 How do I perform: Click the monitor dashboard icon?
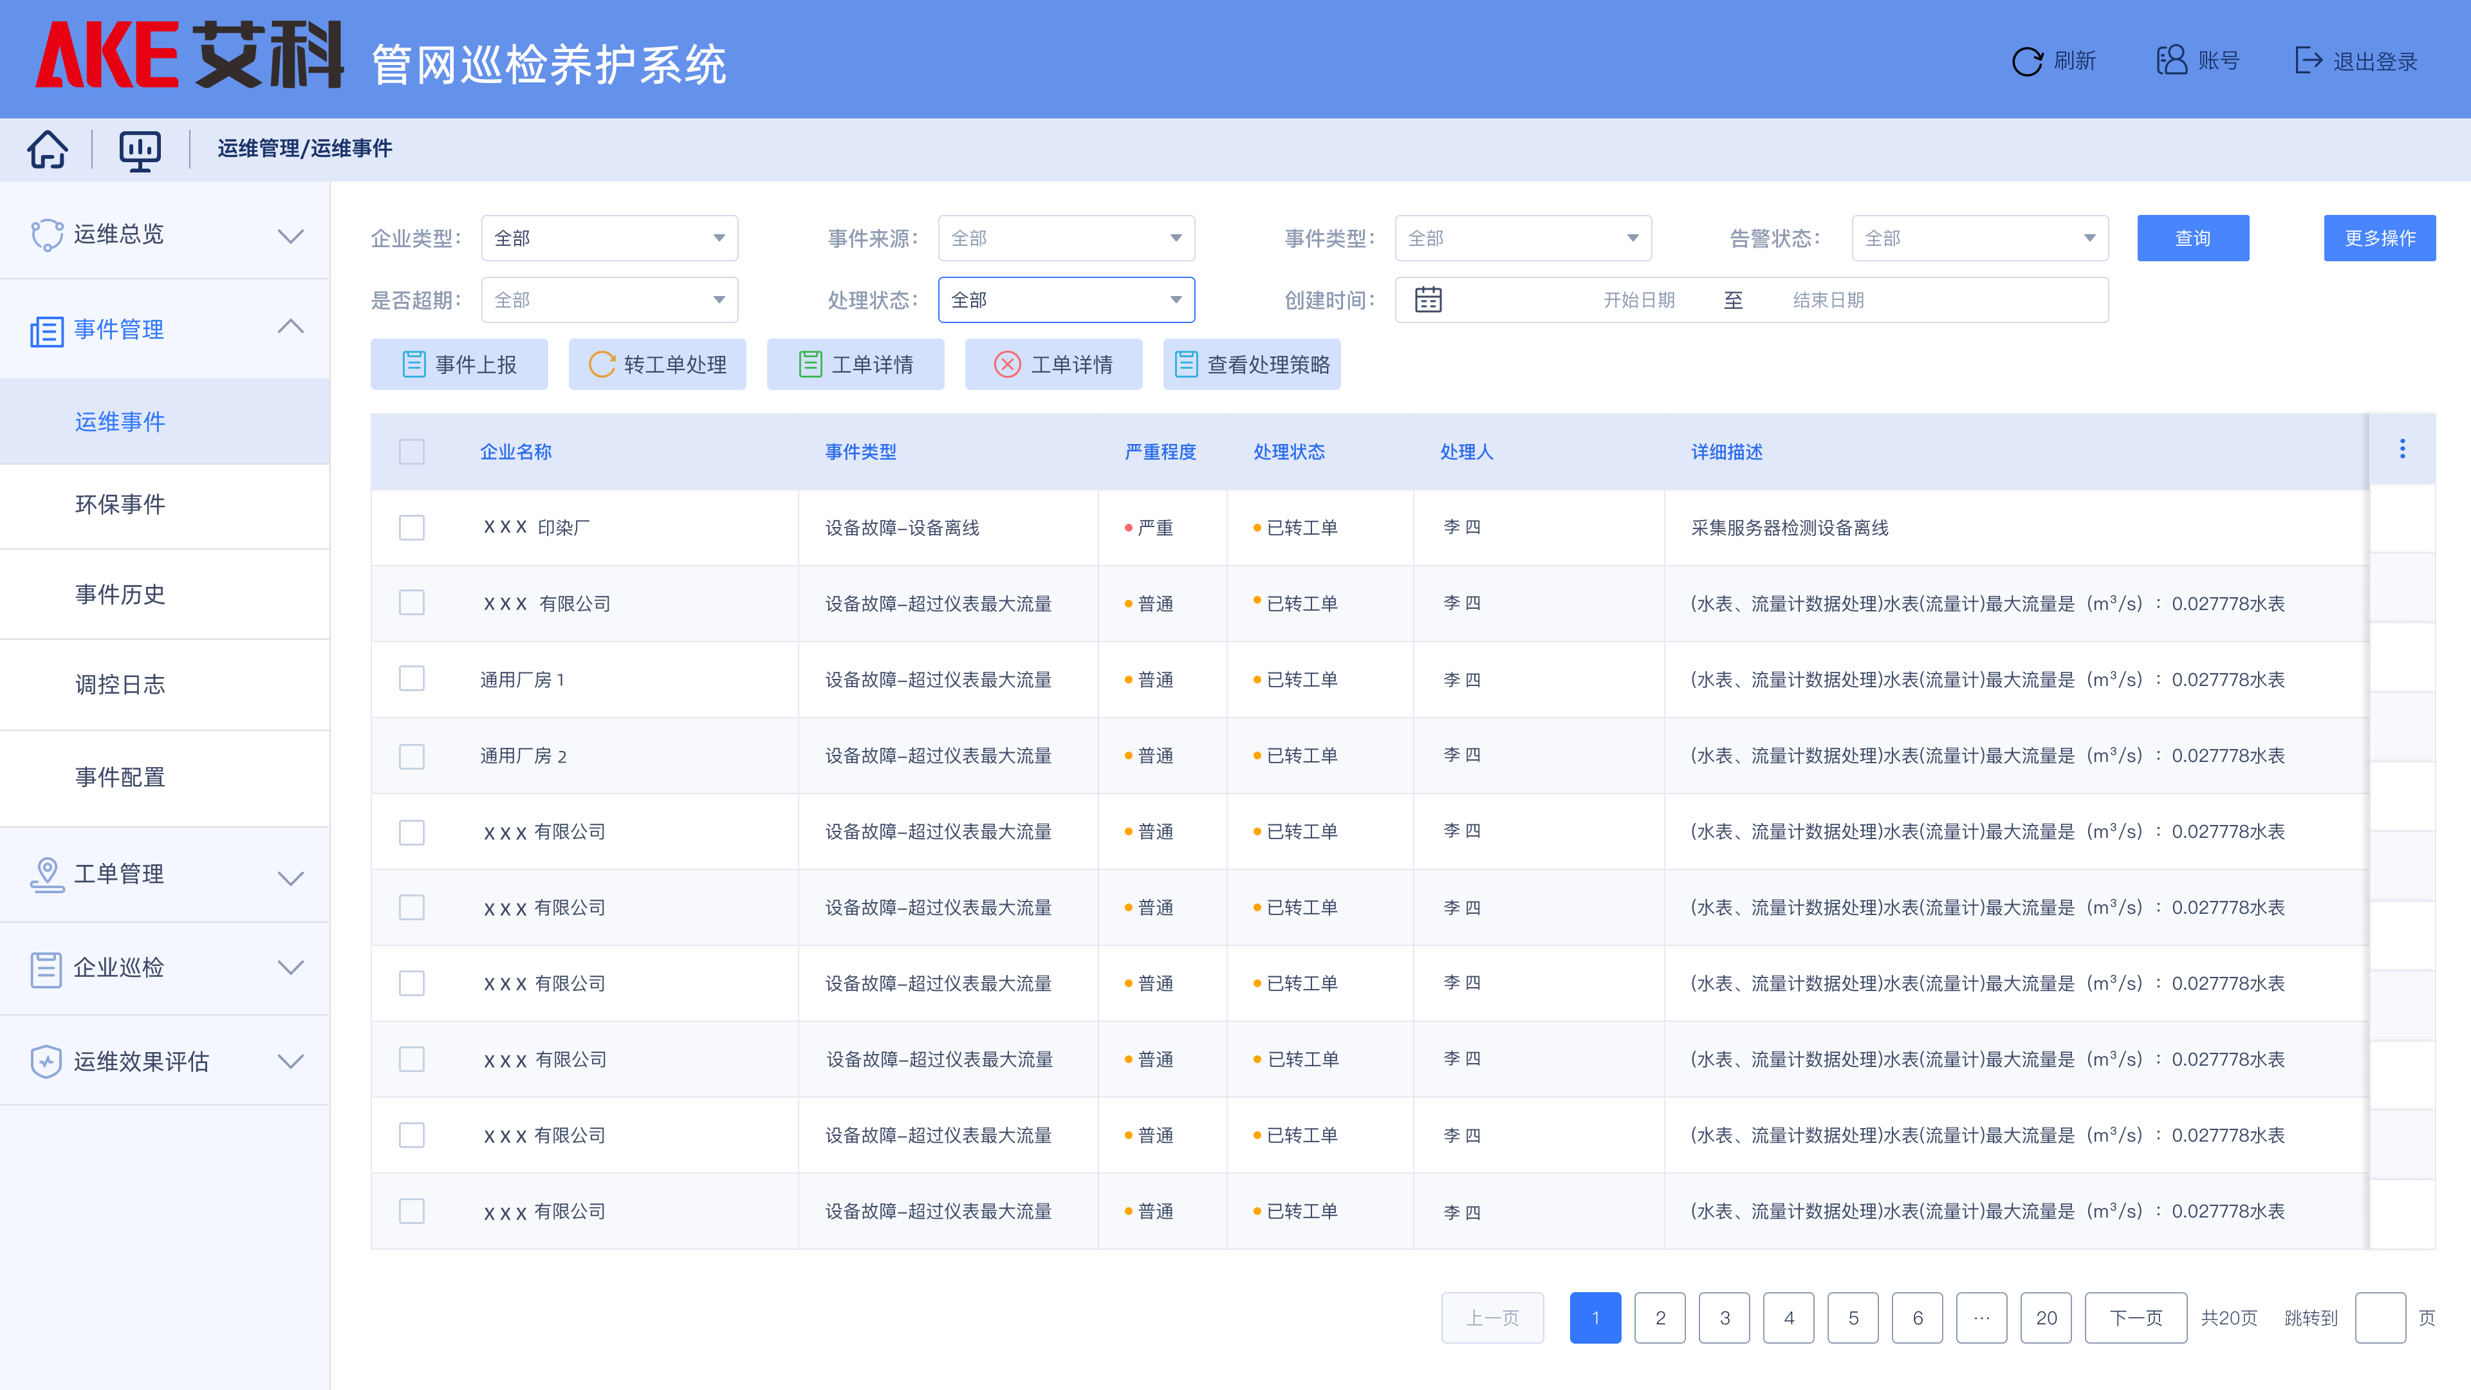[x=139, y=150]
